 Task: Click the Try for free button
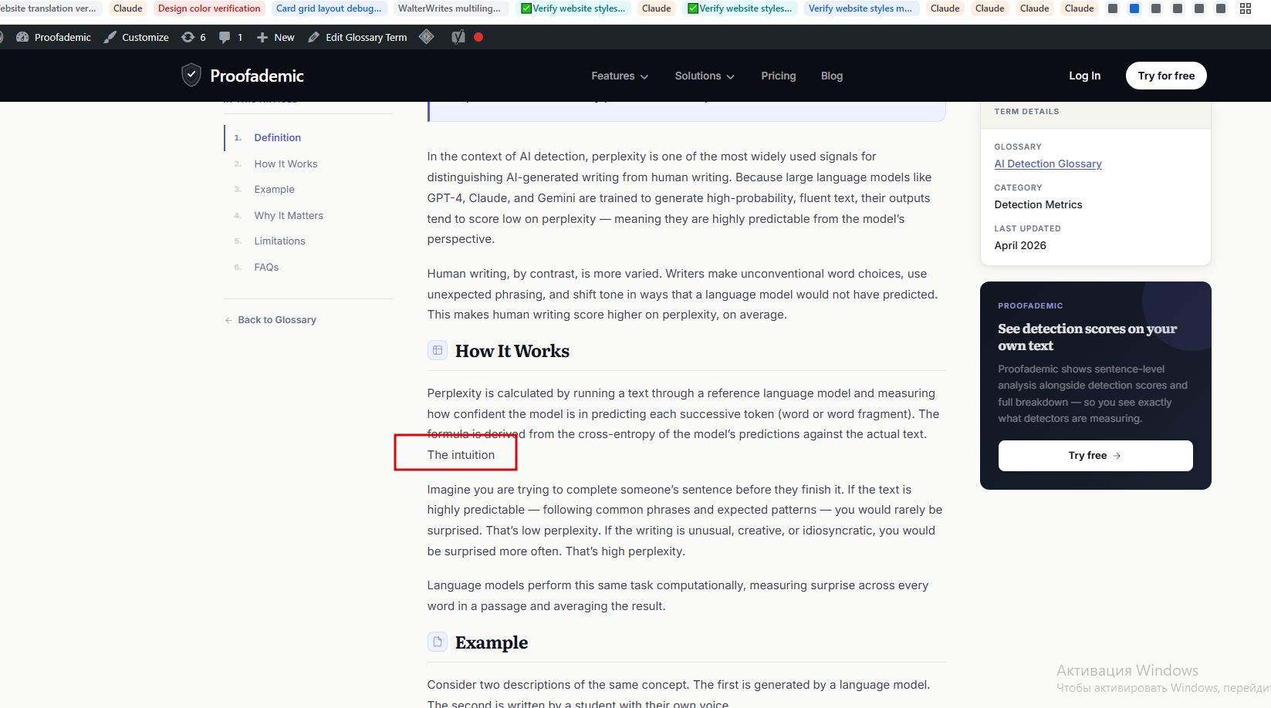1166,76
